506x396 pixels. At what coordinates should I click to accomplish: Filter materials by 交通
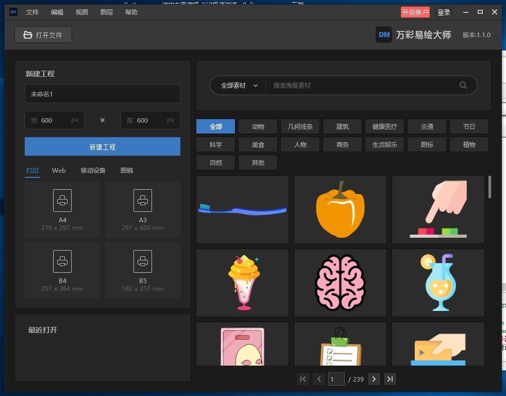[x=427, y=126]
